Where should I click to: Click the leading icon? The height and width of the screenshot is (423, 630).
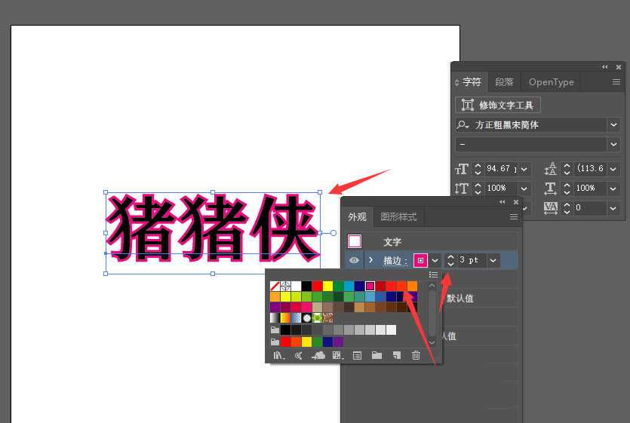coord(551,169)
